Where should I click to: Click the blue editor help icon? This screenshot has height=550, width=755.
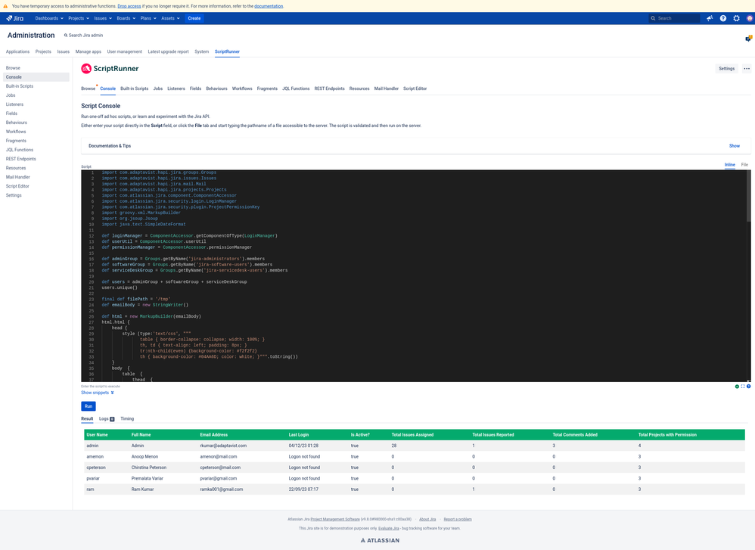pyautogui.click(x=748, y=387)
